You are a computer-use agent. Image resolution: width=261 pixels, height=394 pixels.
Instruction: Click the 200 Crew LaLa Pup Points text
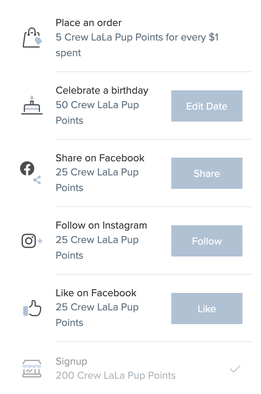point(116,375)
